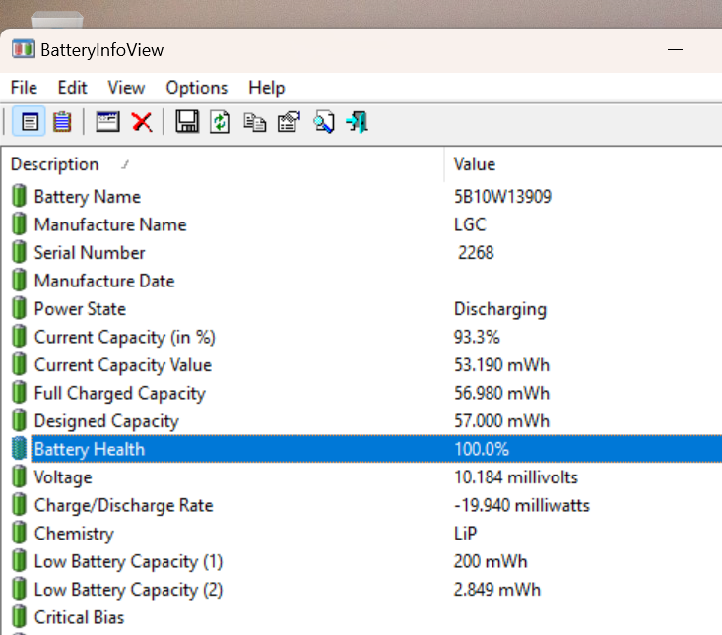This screenshot has width=722, height=635.
Task: Open the Options menu
Action: (x=197, y=88)
